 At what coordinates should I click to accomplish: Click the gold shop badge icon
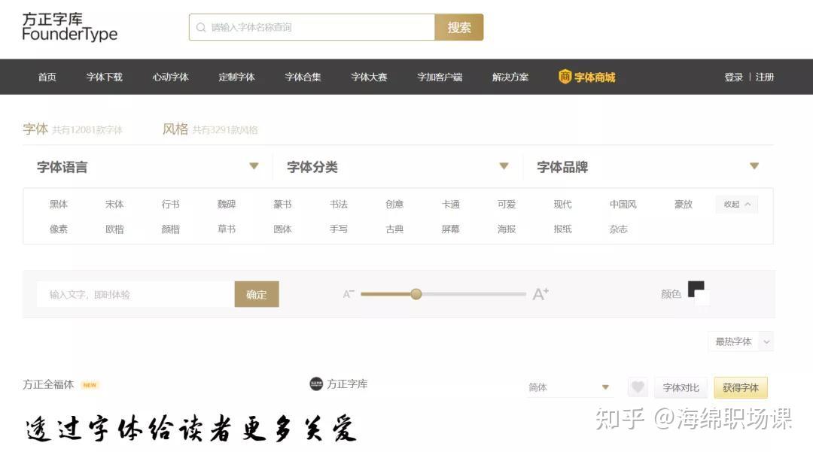[x=565, y=77]
